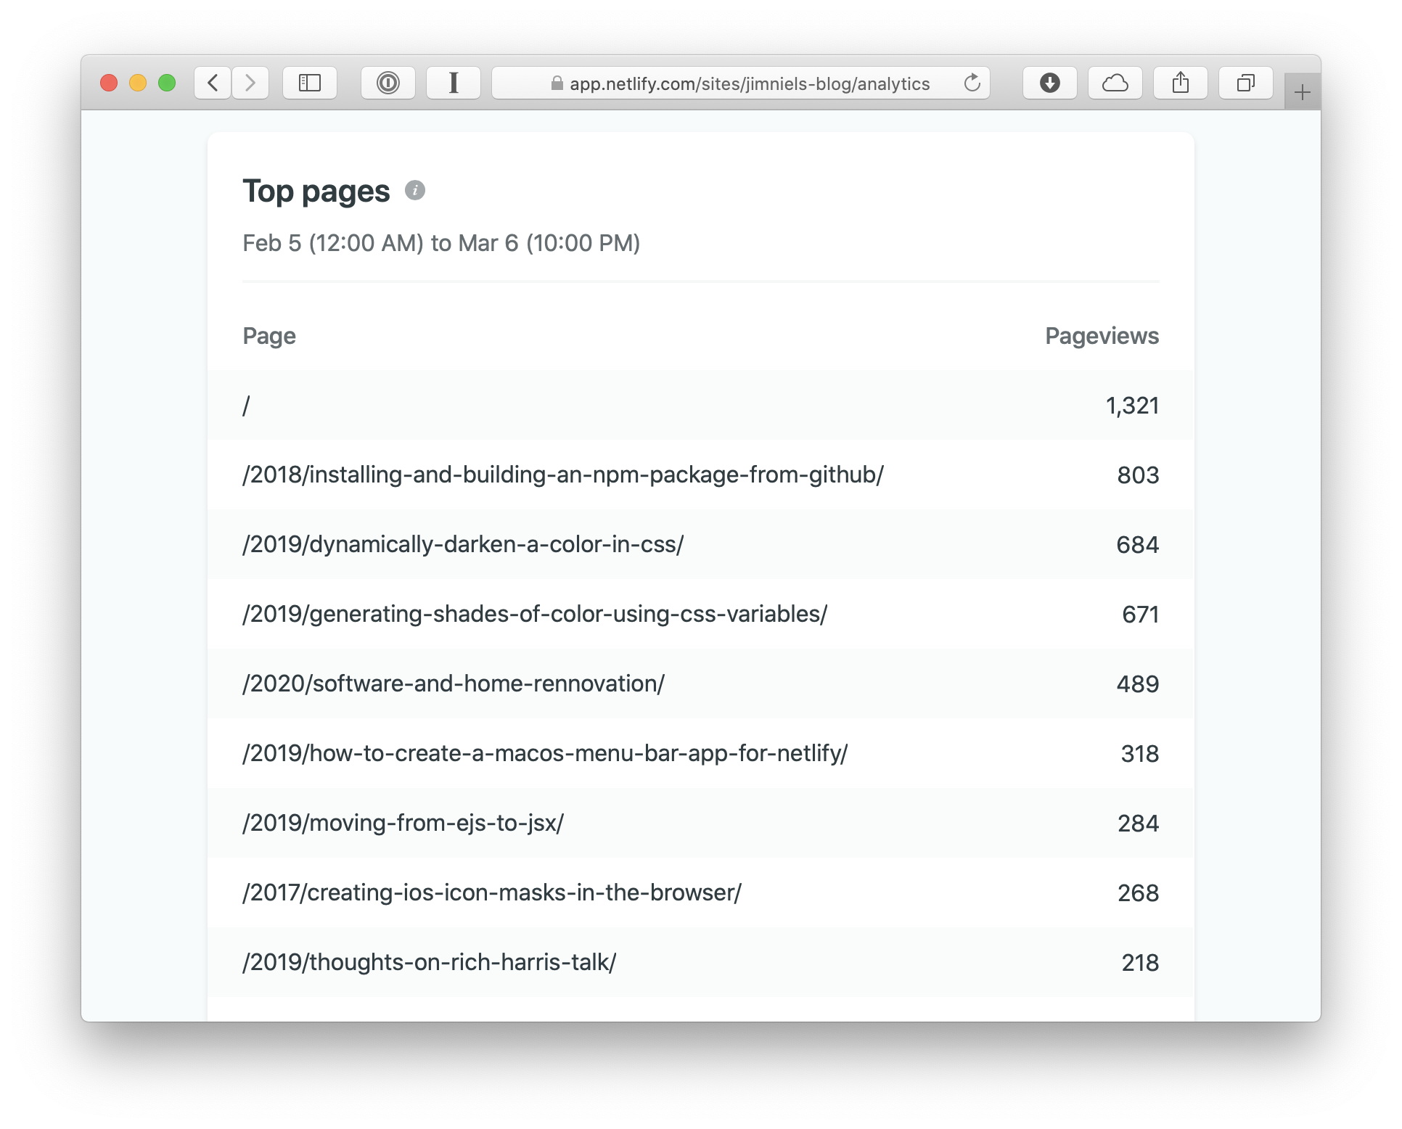
Task: Click the tab overview icon
Action: click(1247, 82)
